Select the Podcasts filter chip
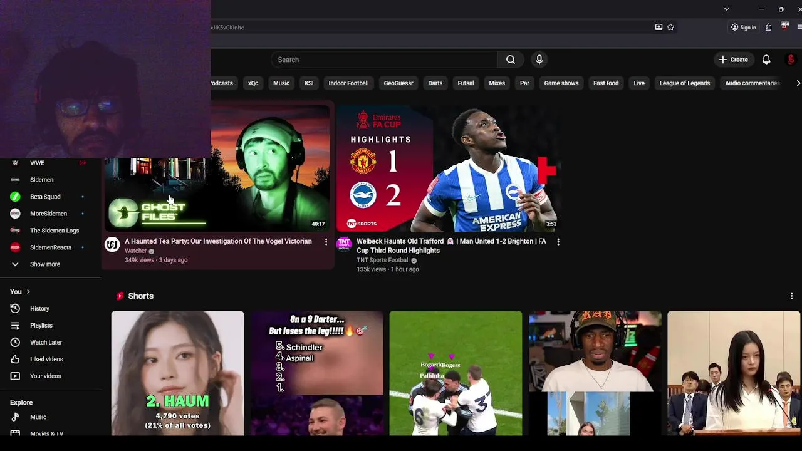 tap(222, 83)
